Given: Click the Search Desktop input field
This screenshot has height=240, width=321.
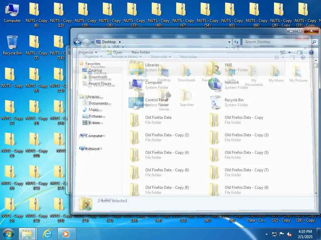Looking at the screenshot, I should (x=277, y=42).
